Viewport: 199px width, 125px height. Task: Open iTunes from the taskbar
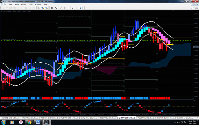coord(21,122)
